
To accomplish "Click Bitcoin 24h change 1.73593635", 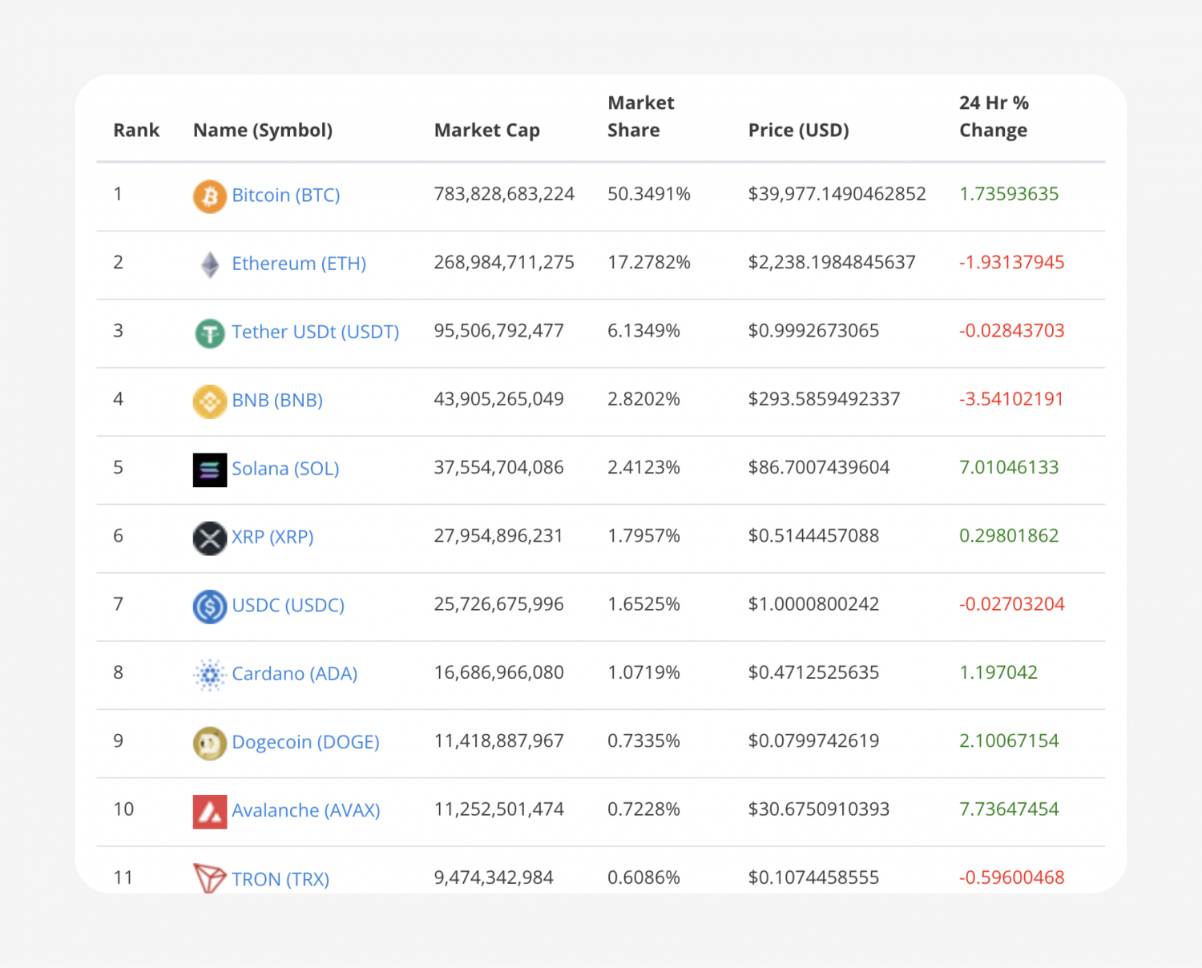I will (1009, 194).
